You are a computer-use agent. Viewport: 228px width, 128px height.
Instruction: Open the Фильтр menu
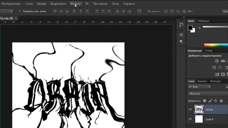pos(76,4)
